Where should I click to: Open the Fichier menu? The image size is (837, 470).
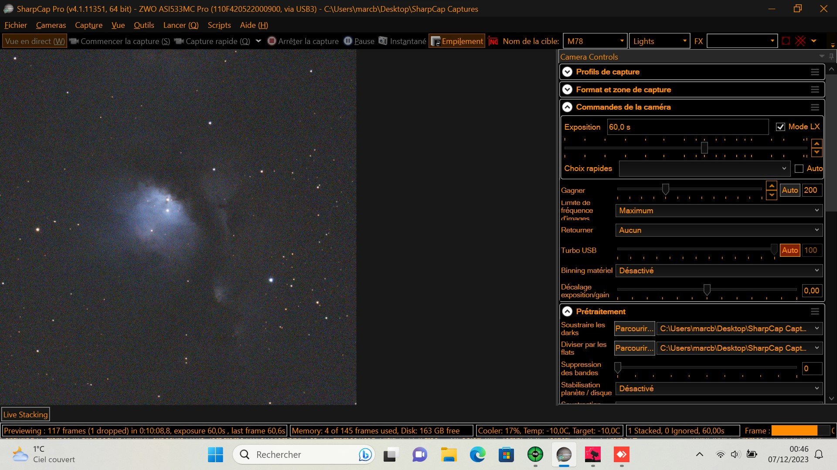click(16, 25)
